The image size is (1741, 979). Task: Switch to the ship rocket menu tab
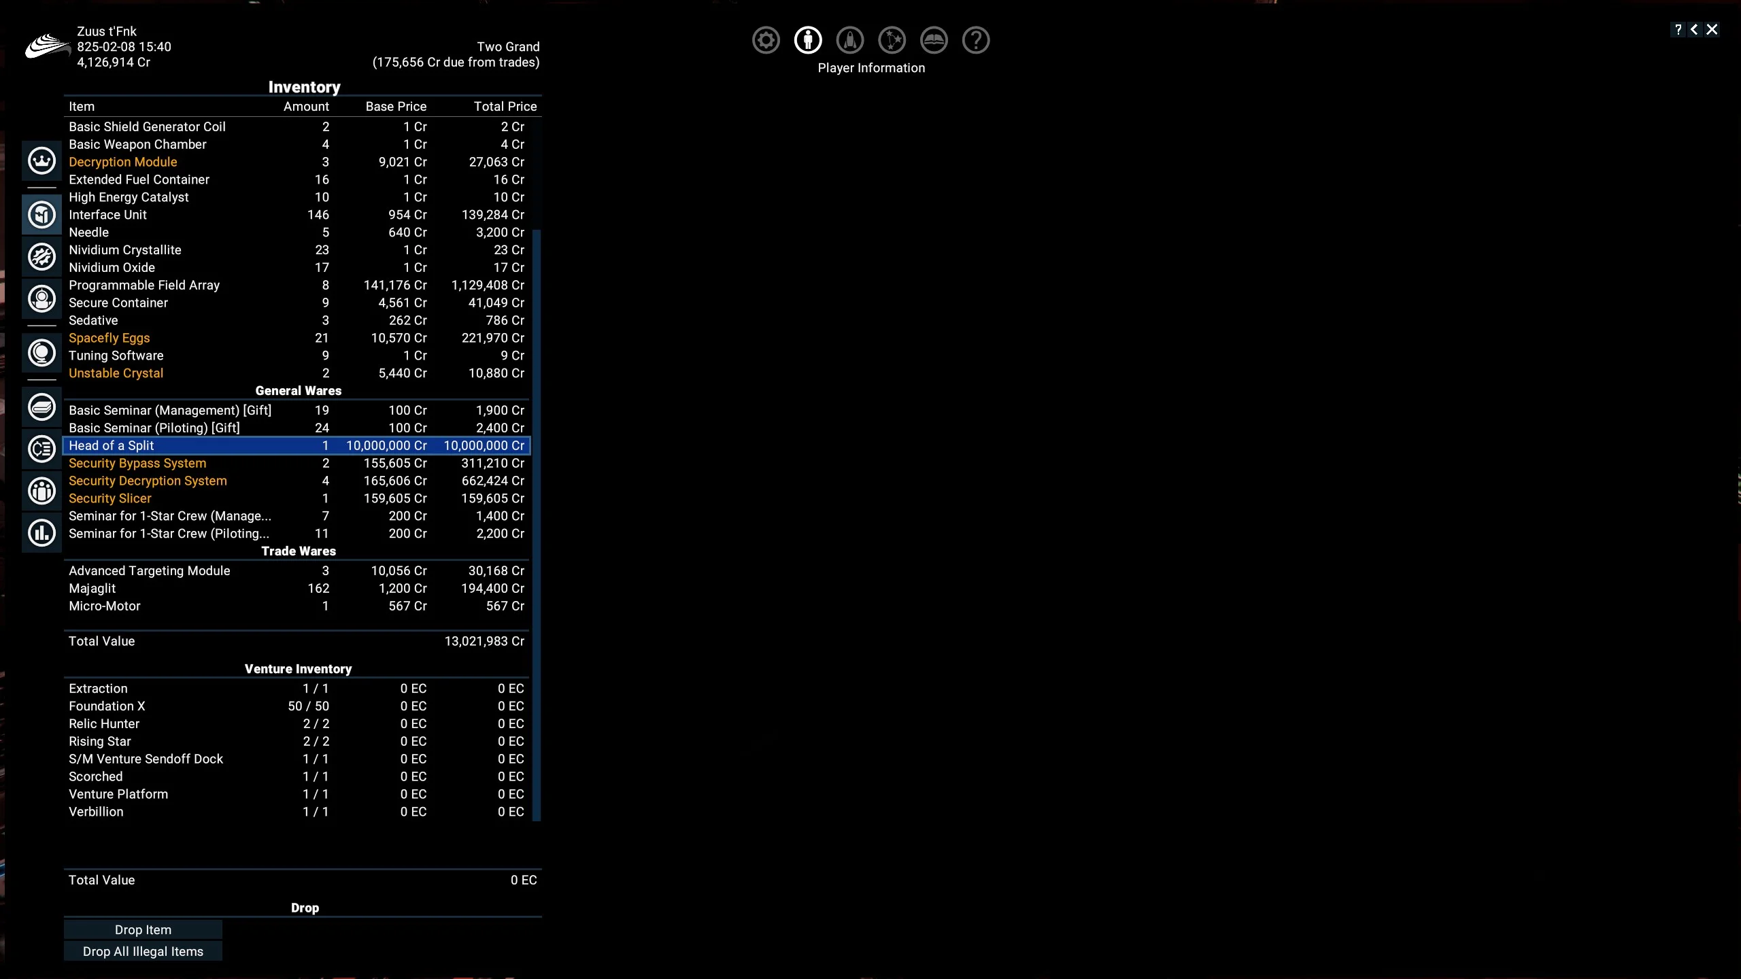(850, 40)
